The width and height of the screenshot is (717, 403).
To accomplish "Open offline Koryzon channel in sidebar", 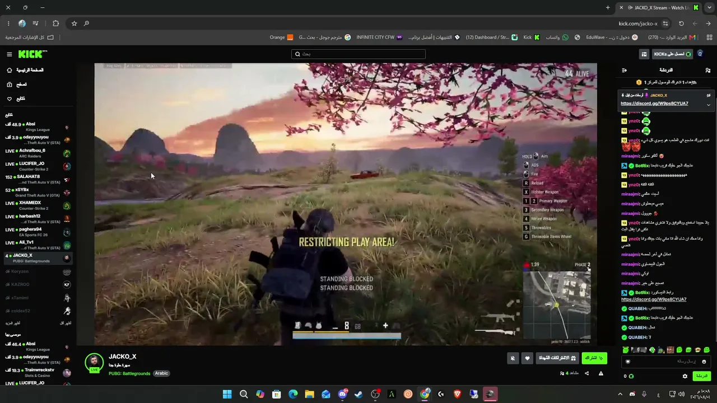I will pos(38,271).
